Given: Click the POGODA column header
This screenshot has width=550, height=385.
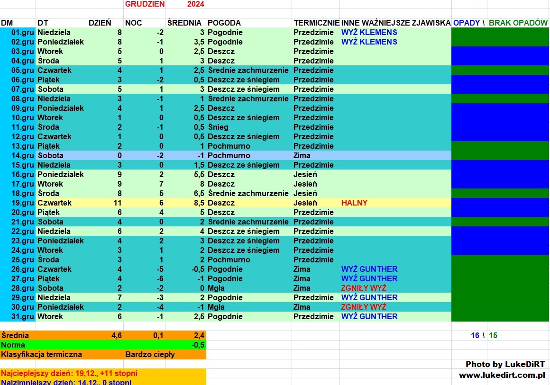Looking at the screenshot, I should (x=224, y=23).
